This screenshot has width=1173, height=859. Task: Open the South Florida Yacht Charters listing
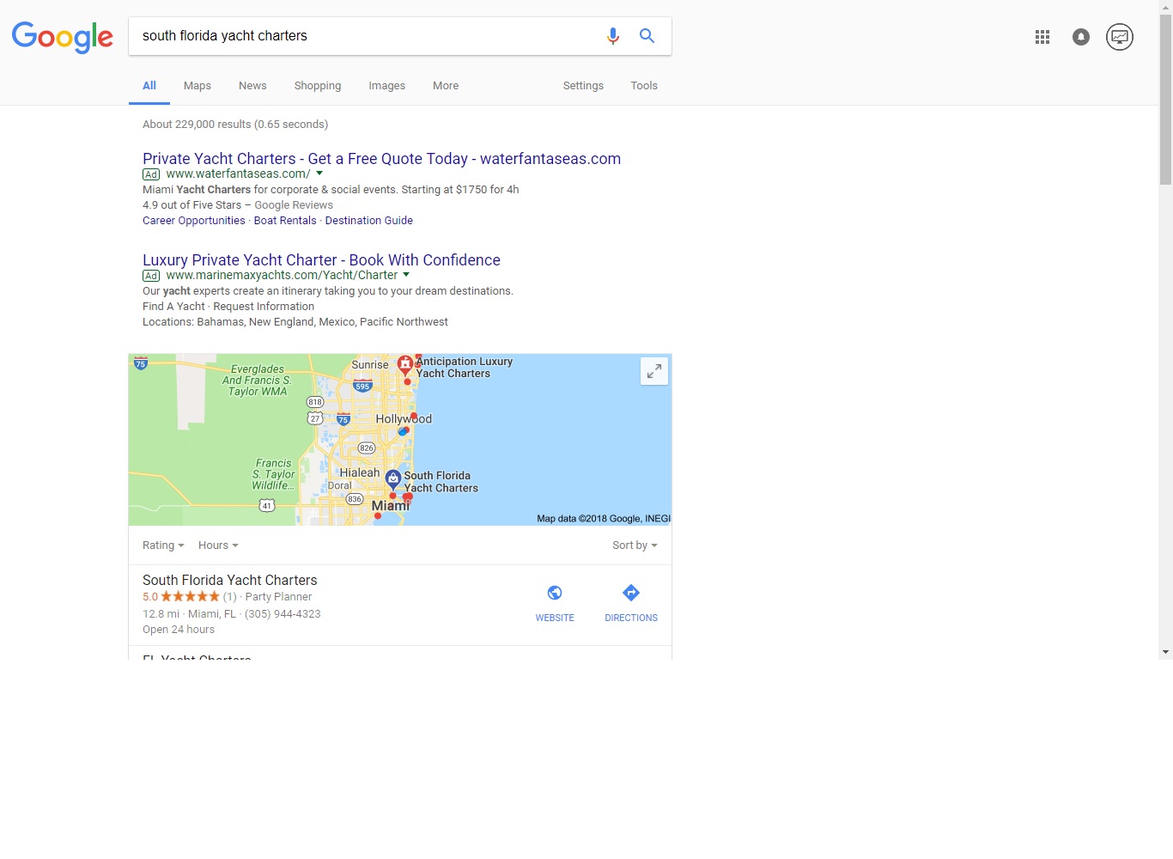(230, 581)
